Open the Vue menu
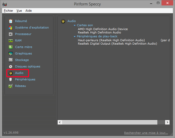 point(19,11)
